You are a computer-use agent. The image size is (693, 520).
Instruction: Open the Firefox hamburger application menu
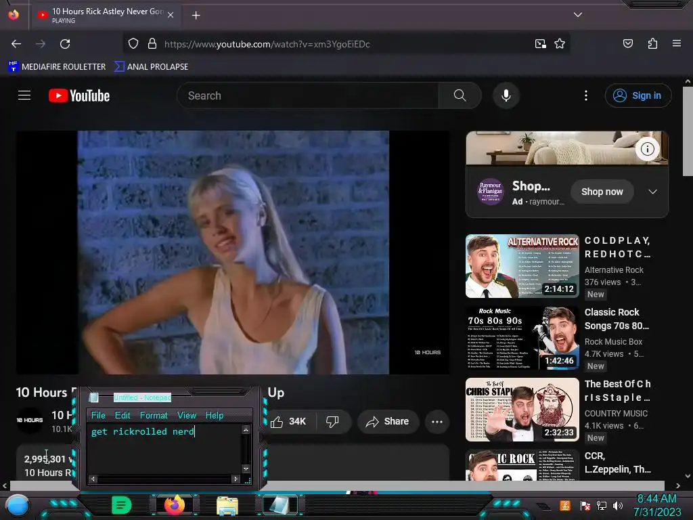click(x=676, y=43)
